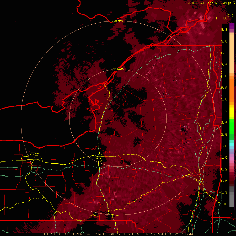Click the [PHAS] units label

tap(222, 18)
